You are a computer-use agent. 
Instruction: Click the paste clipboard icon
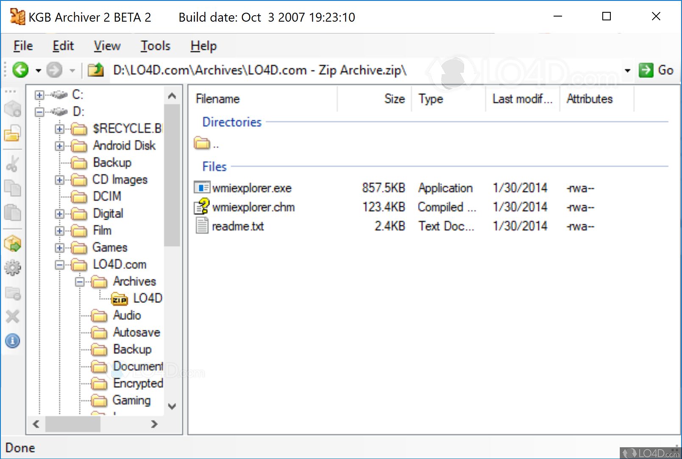coord(12,212)
